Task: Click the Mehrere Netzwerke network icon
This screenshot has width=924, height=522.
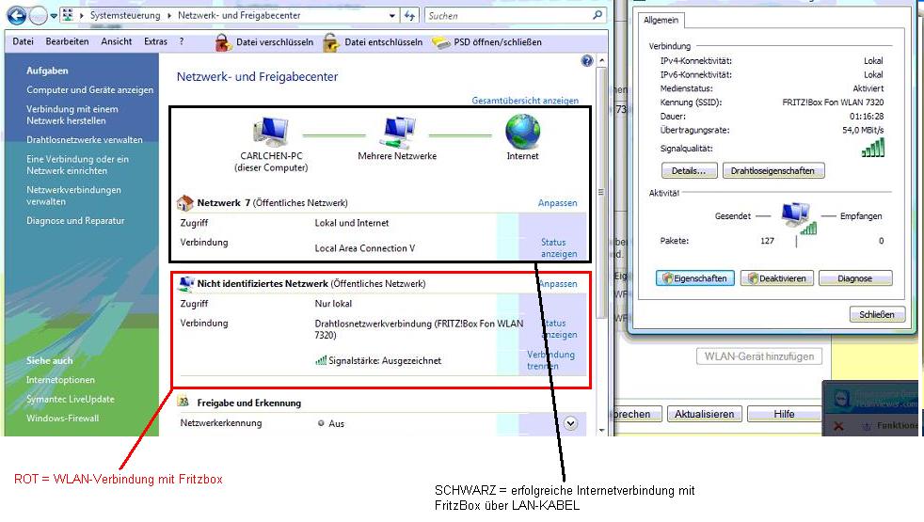Action: pyautogui.click(x=397, y=132)
